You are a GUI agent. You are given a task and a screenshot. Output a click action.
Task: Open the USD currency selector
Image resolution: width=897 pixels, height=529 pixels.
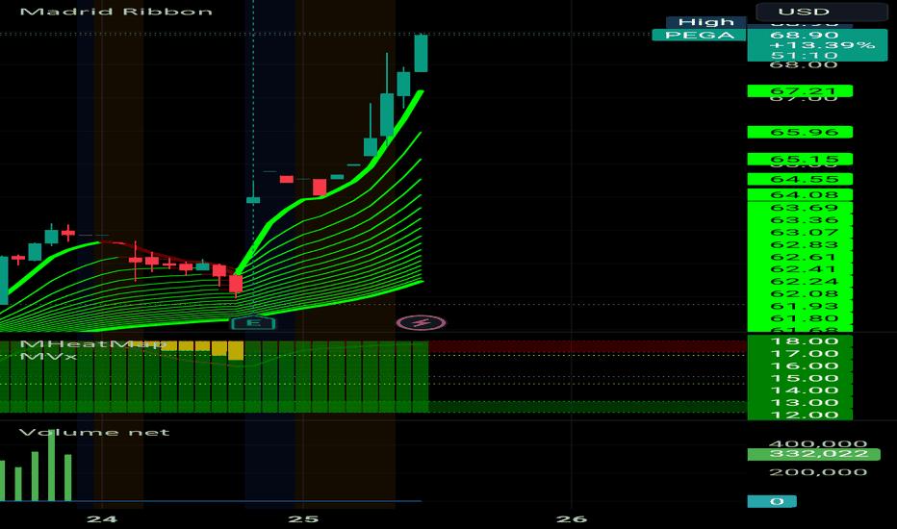click(822, 12)
